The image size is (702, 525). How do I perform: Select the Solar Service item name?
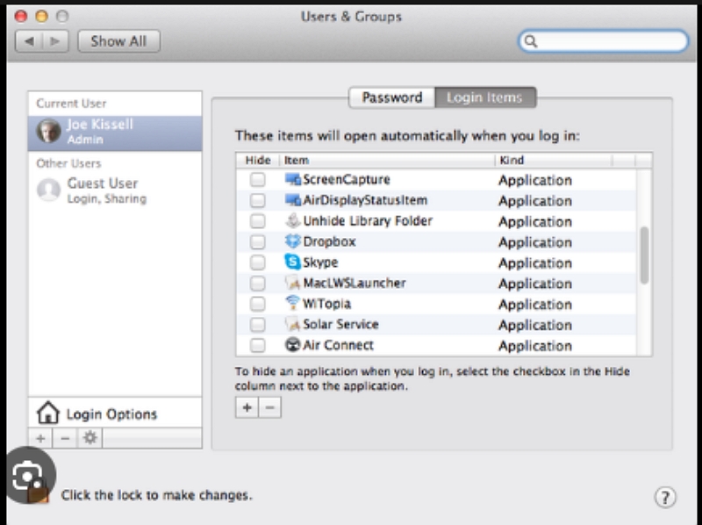(x=340, y=324)
